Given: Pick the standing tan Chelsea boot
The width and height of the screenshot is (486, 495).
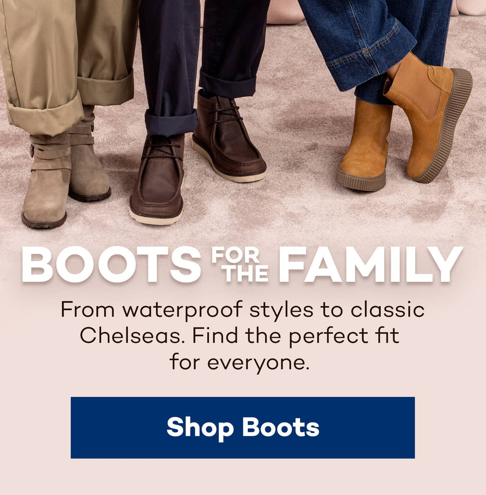Looking at the screenshot, I should click(364, 145).
